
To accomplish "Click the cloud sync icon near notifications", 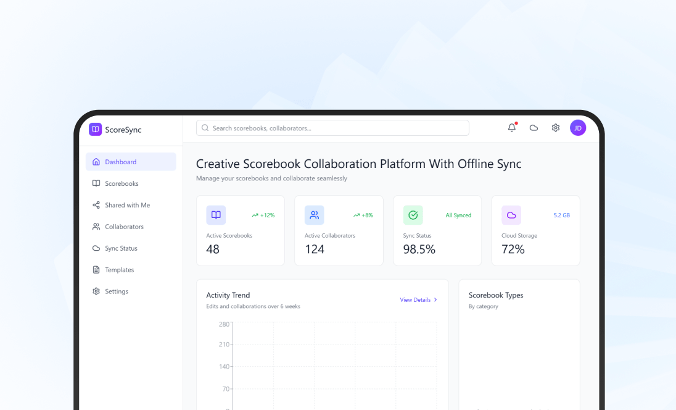I will click(x=533, y=128).
